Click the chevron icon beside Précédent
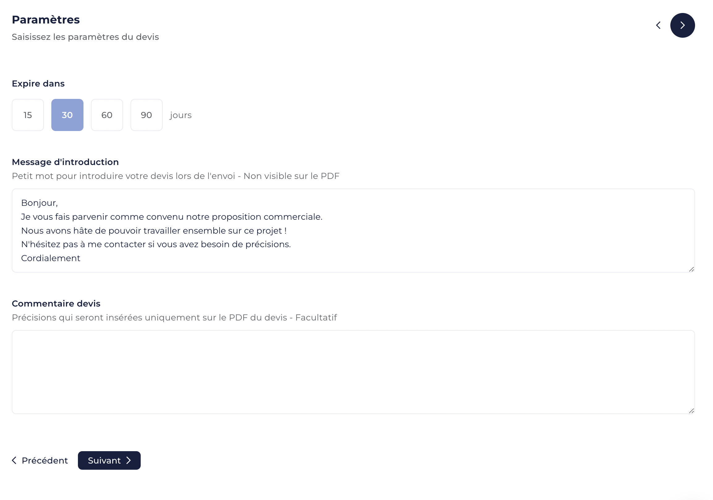The image size is (713, 500). [14, 460]
